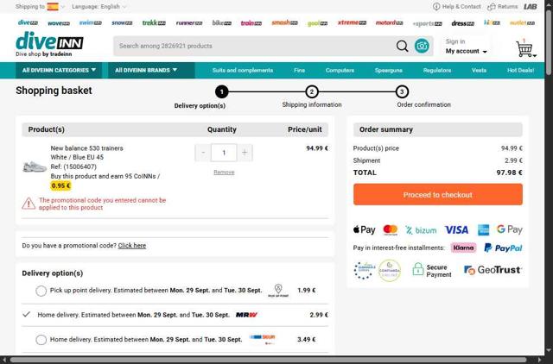The height and width of the screenshot is (364, 553).
Task: Open the Computers category
Action: pyautogui.click(x=340, y=70)
